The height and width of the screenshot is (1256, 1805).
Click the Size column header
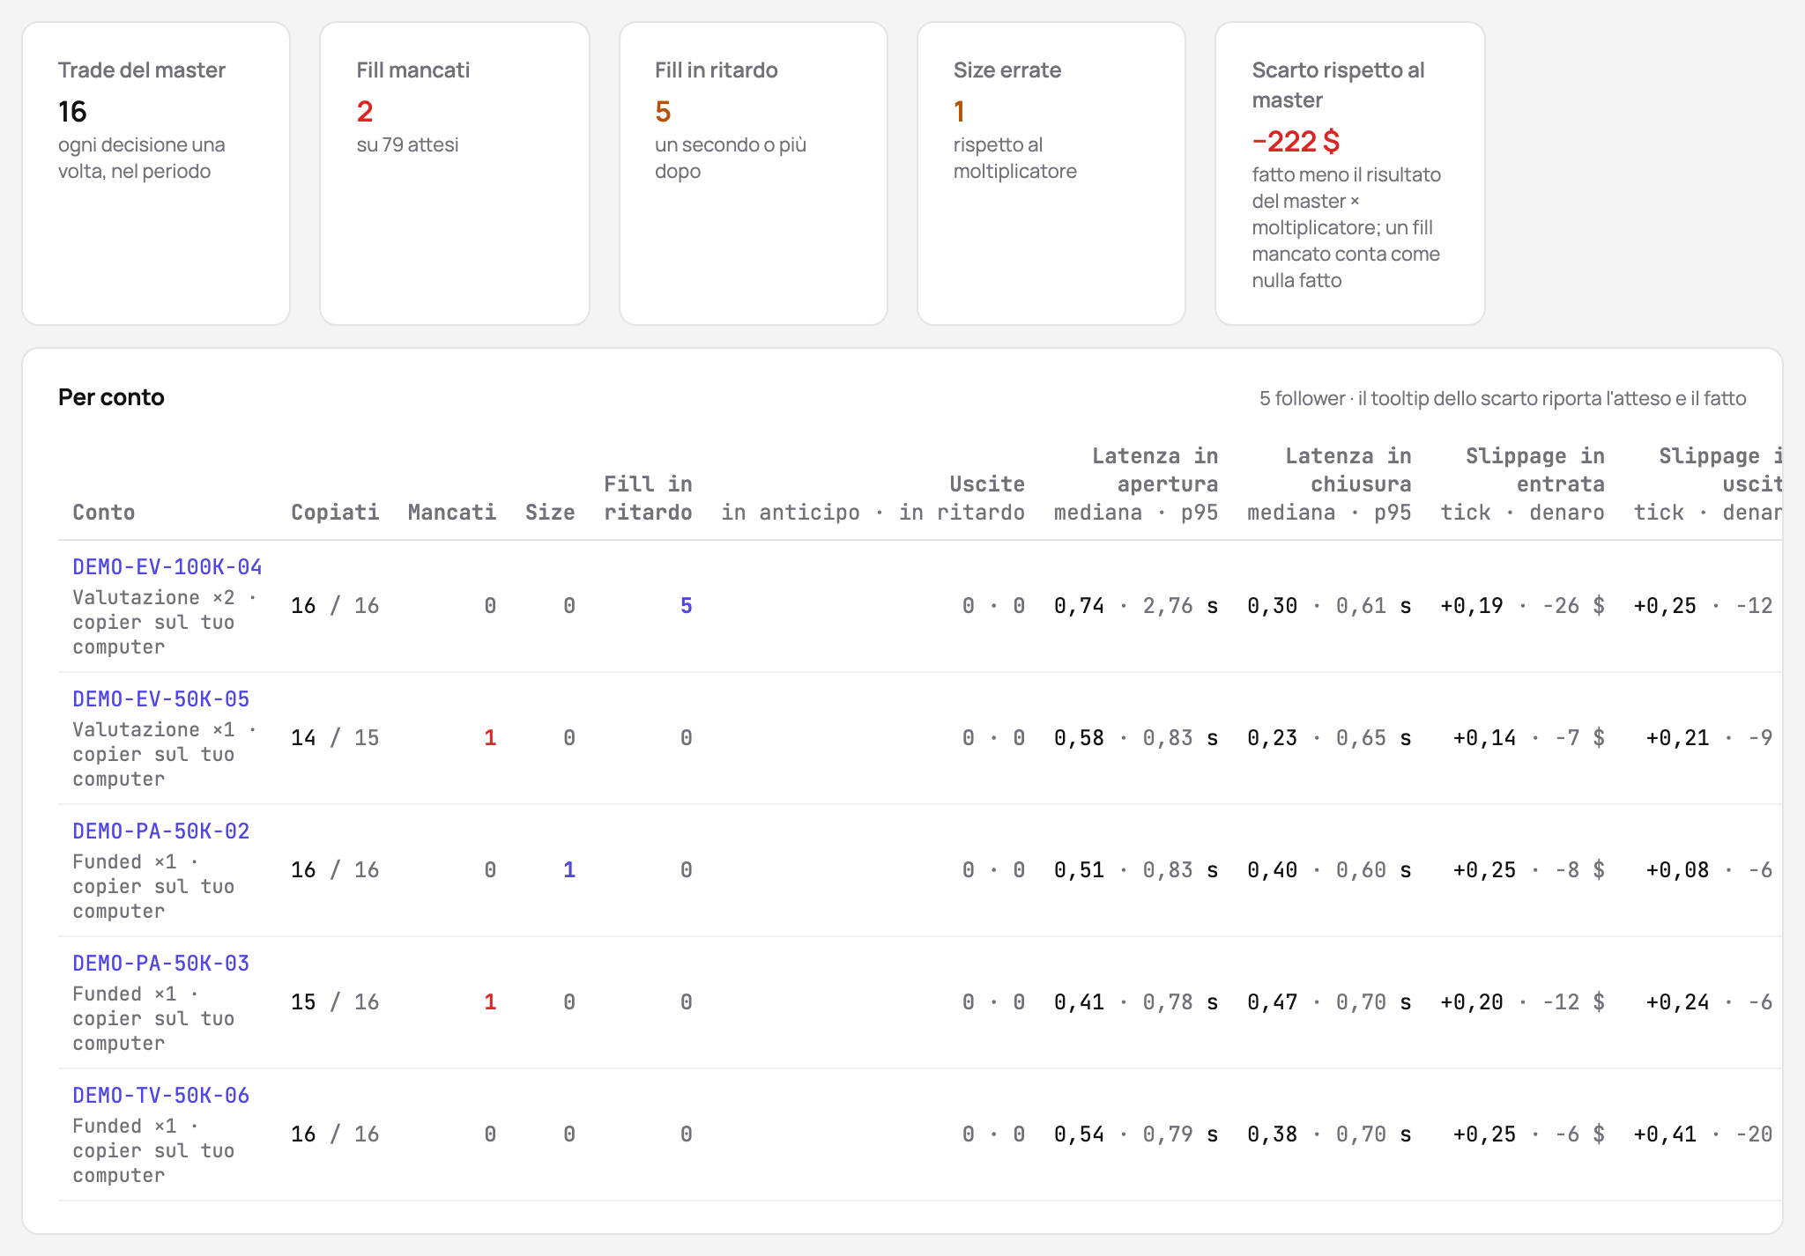pos(550,513)
